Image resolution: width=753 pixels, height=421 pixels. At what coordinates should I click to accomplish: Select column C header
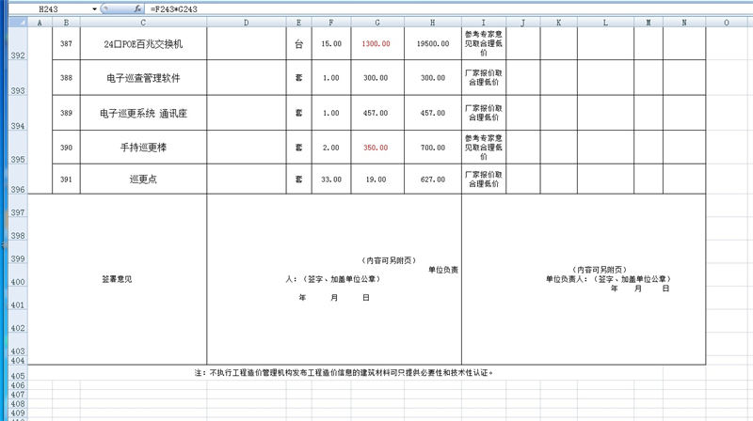coord(142,22)
